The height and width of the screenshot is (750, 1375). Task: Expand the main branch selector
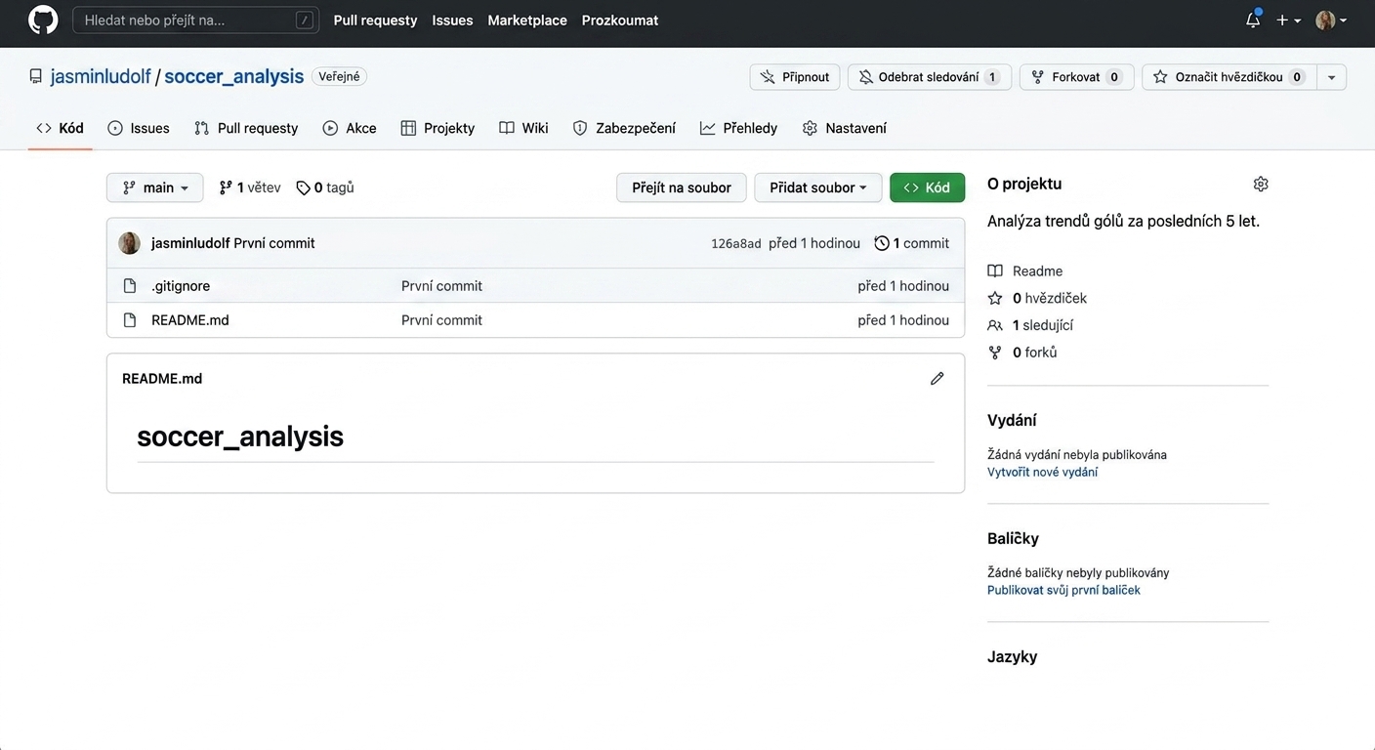point(155,187)
